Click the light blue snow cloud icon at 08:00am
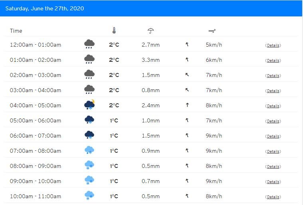The image size is (303, 205). click(x=89, y=165)
